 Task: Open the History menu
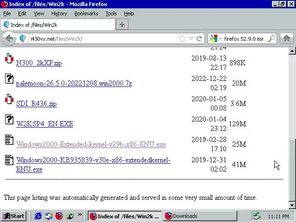pyautogui.click(x=59, y=13)
